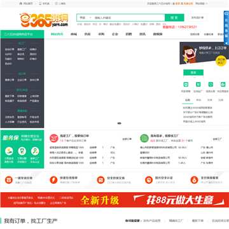Click the guaranteed transaction icon under login
This screenshot has height=229, width=229.
point(211,85)
